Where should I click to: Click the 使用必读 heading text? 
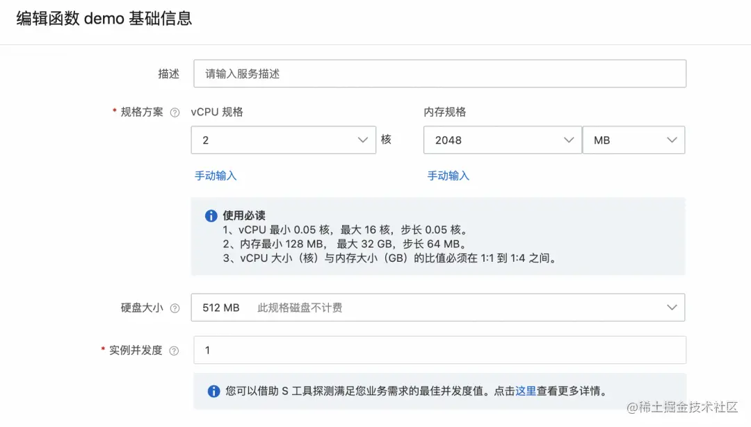[244, 216]
